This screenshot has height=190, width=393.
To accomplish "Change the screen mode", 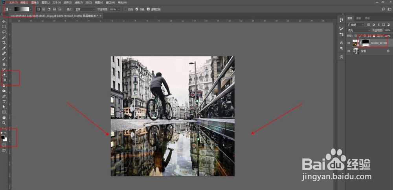I will 4,150.
